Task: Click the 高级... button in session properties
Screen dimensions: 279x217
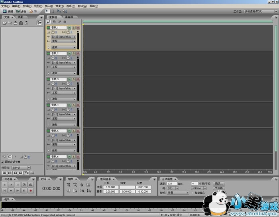Action: click(x=219, y=183)
